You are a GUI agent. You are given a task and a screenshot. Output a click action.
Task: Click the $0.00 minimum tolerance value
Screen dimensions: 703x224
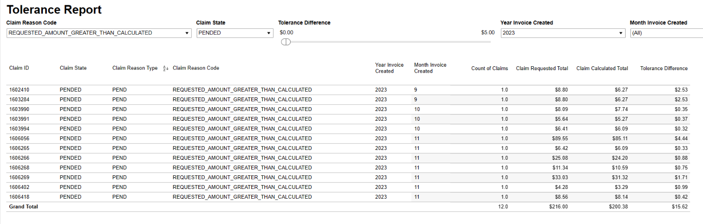287,33
